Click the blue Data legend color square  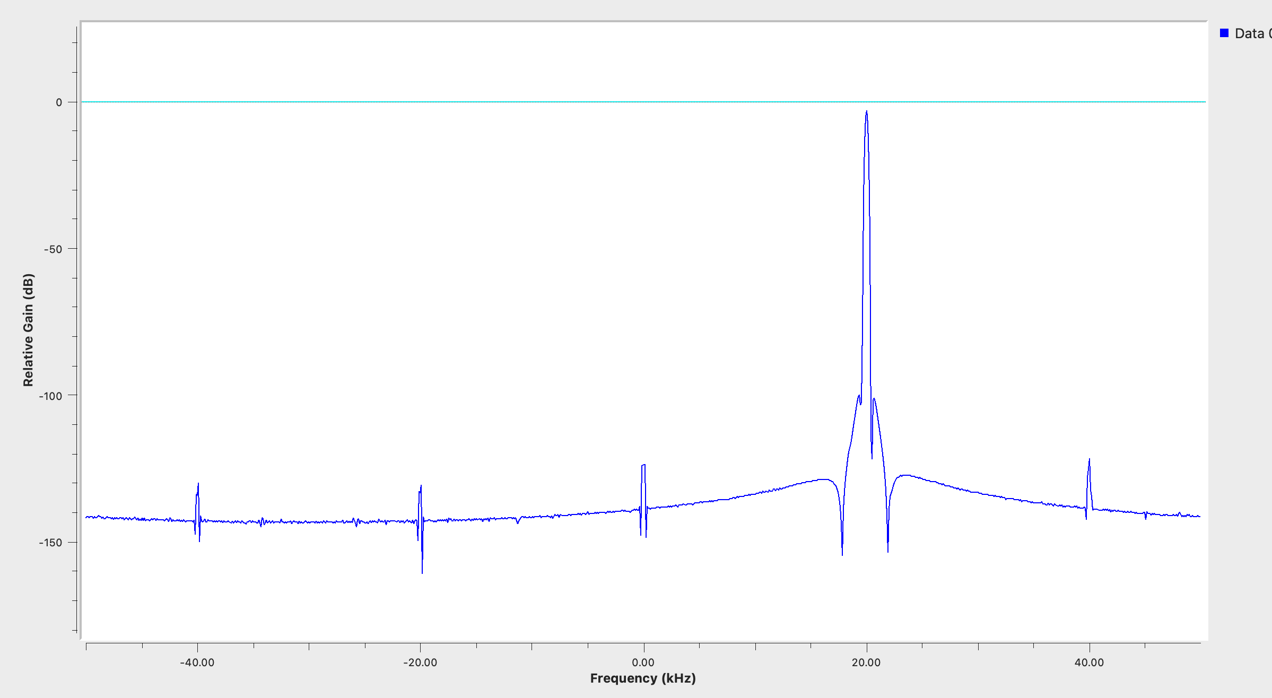1224,33
